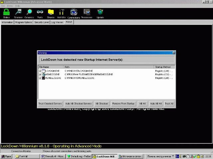Close the Warning dialog

(174, 53)
